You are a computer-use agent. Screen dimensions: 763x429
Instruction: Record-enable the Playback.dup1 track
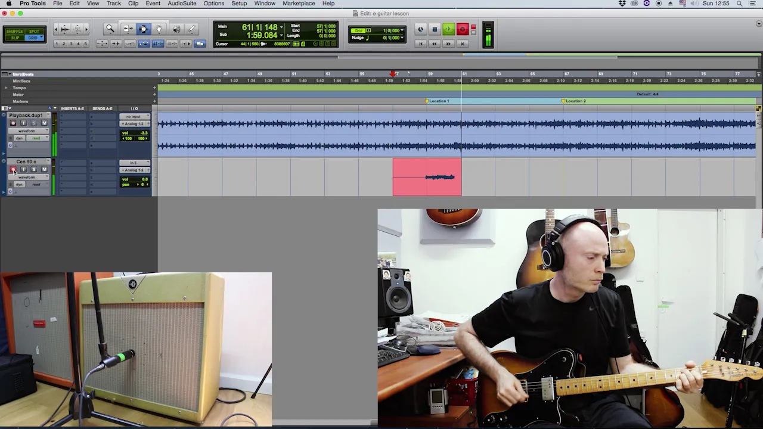[13, 123]
